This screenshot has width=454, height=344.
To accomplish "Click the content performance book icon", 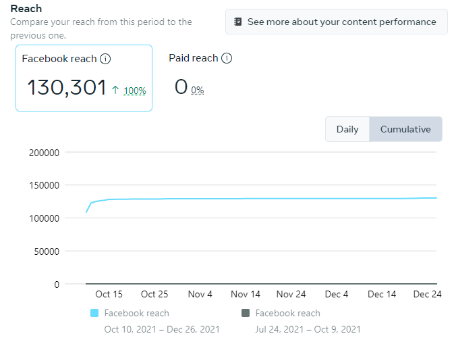I will tap(237, 22).
